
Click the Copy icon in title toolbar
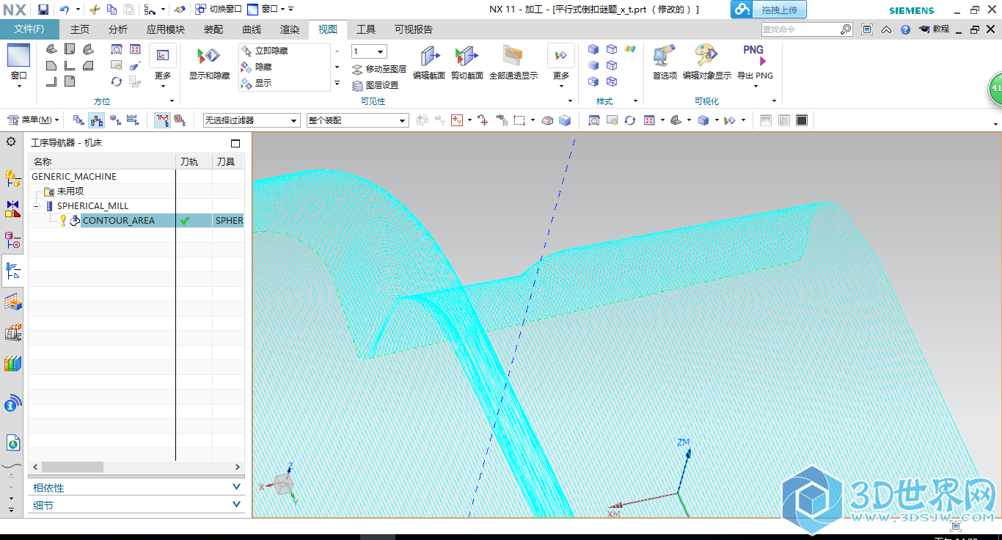pyautogui.click(x=111, y=10)
